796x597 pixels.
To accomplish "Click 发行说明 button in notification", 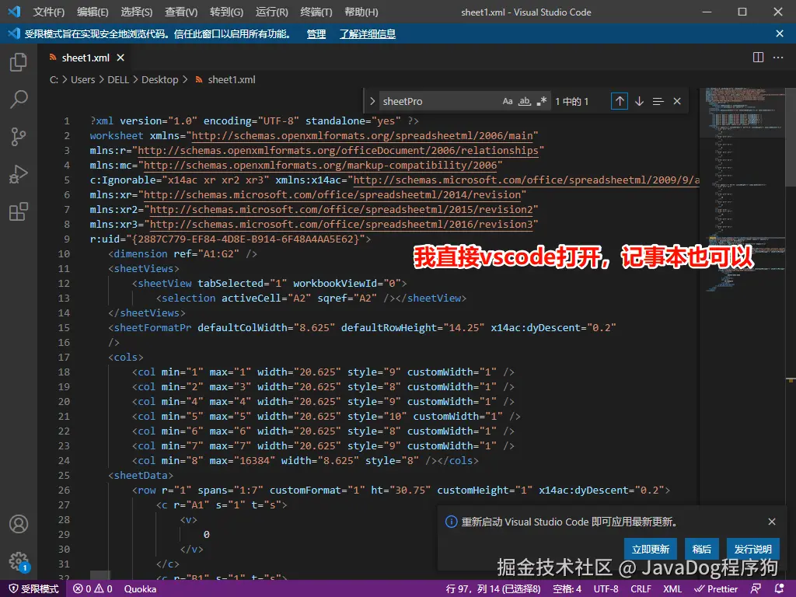I will [x=752, y=549].
